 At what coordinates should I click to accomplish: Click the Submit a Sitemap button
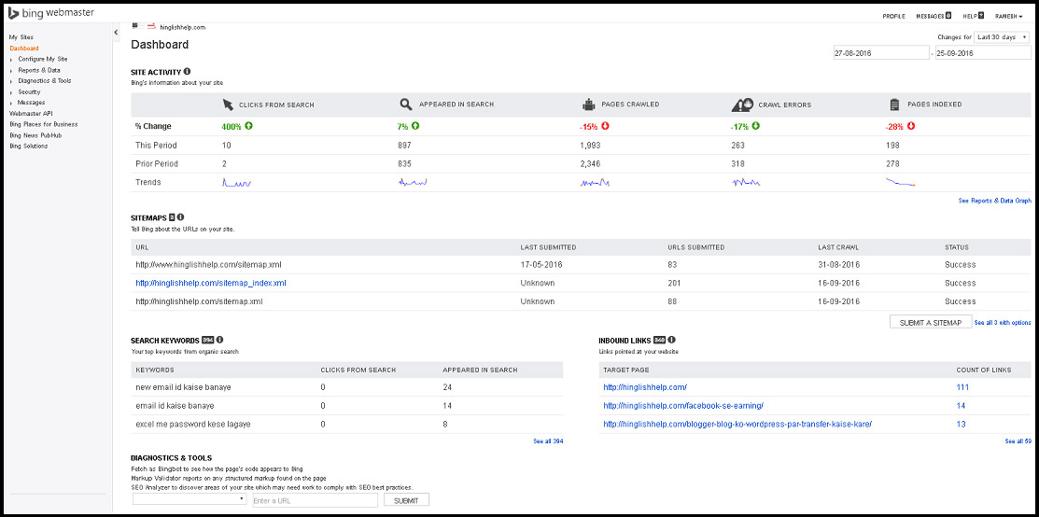[x=931, y=322]
